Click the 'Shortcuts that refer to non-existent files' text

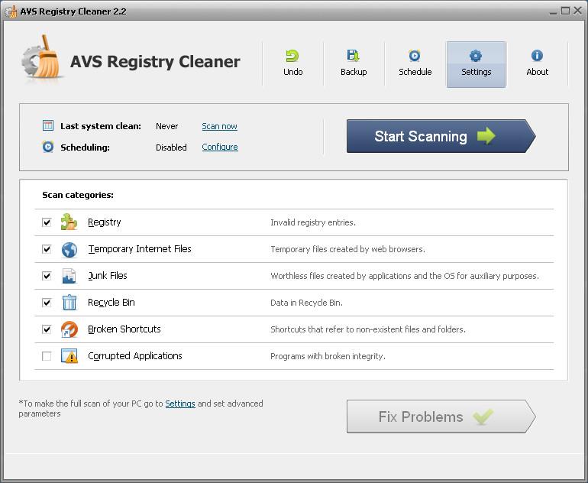(x=368, y=329)
